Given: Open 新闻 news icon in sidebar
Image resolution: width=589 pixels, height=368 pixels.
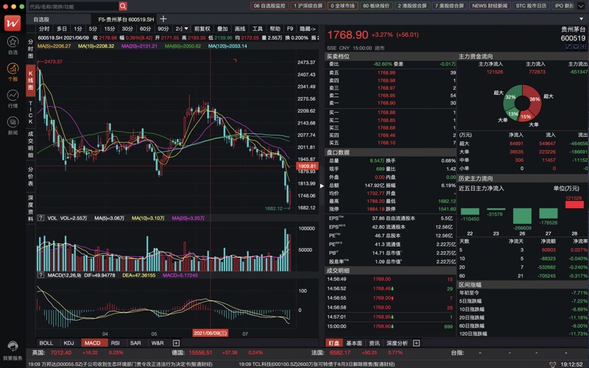Looking at the screenshot, I should tap(13, 122).
